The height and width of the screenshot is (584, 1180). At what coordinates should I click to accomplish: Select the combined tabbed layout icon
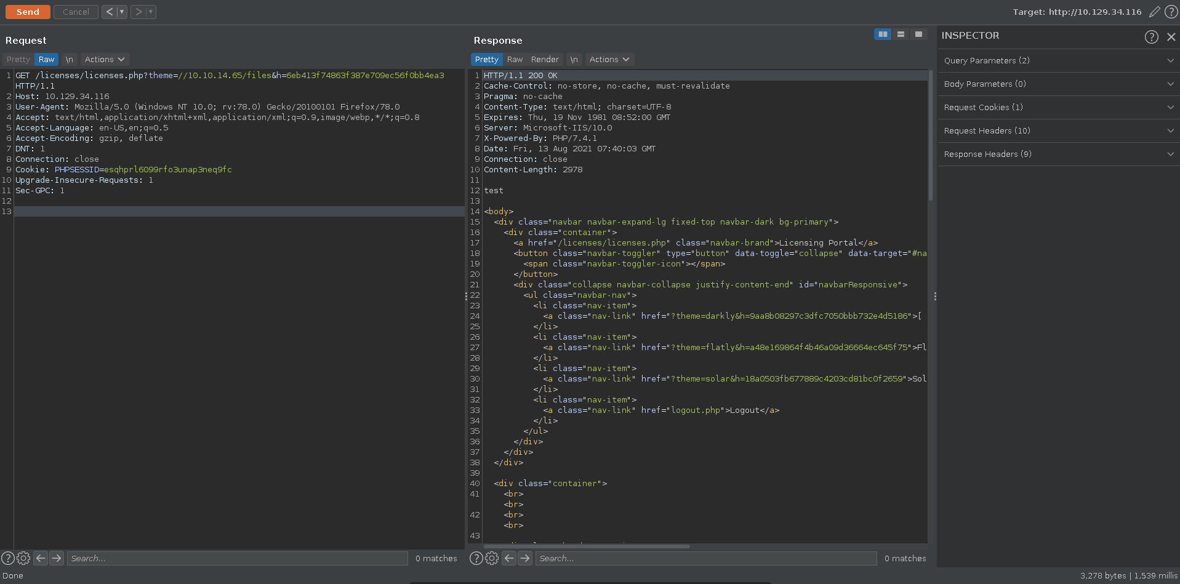(918, 34)
